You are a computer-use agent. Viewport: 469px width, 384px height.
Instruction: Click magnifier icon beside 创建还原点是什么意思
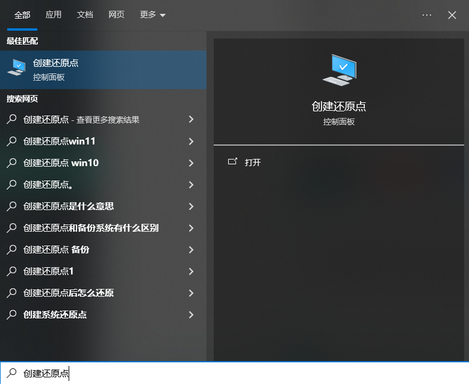11,206
